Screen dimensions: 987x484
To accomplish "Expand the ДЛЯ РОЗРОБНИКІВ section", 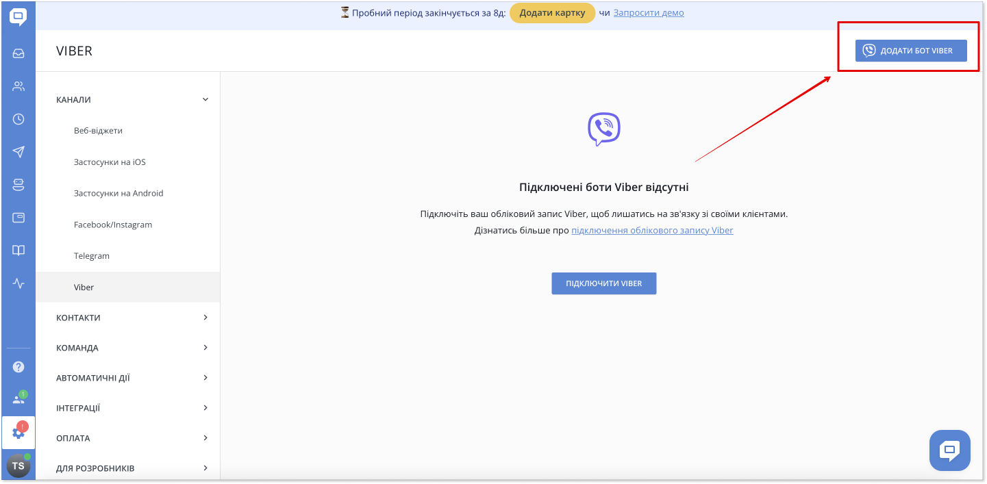I will point(132,468).
